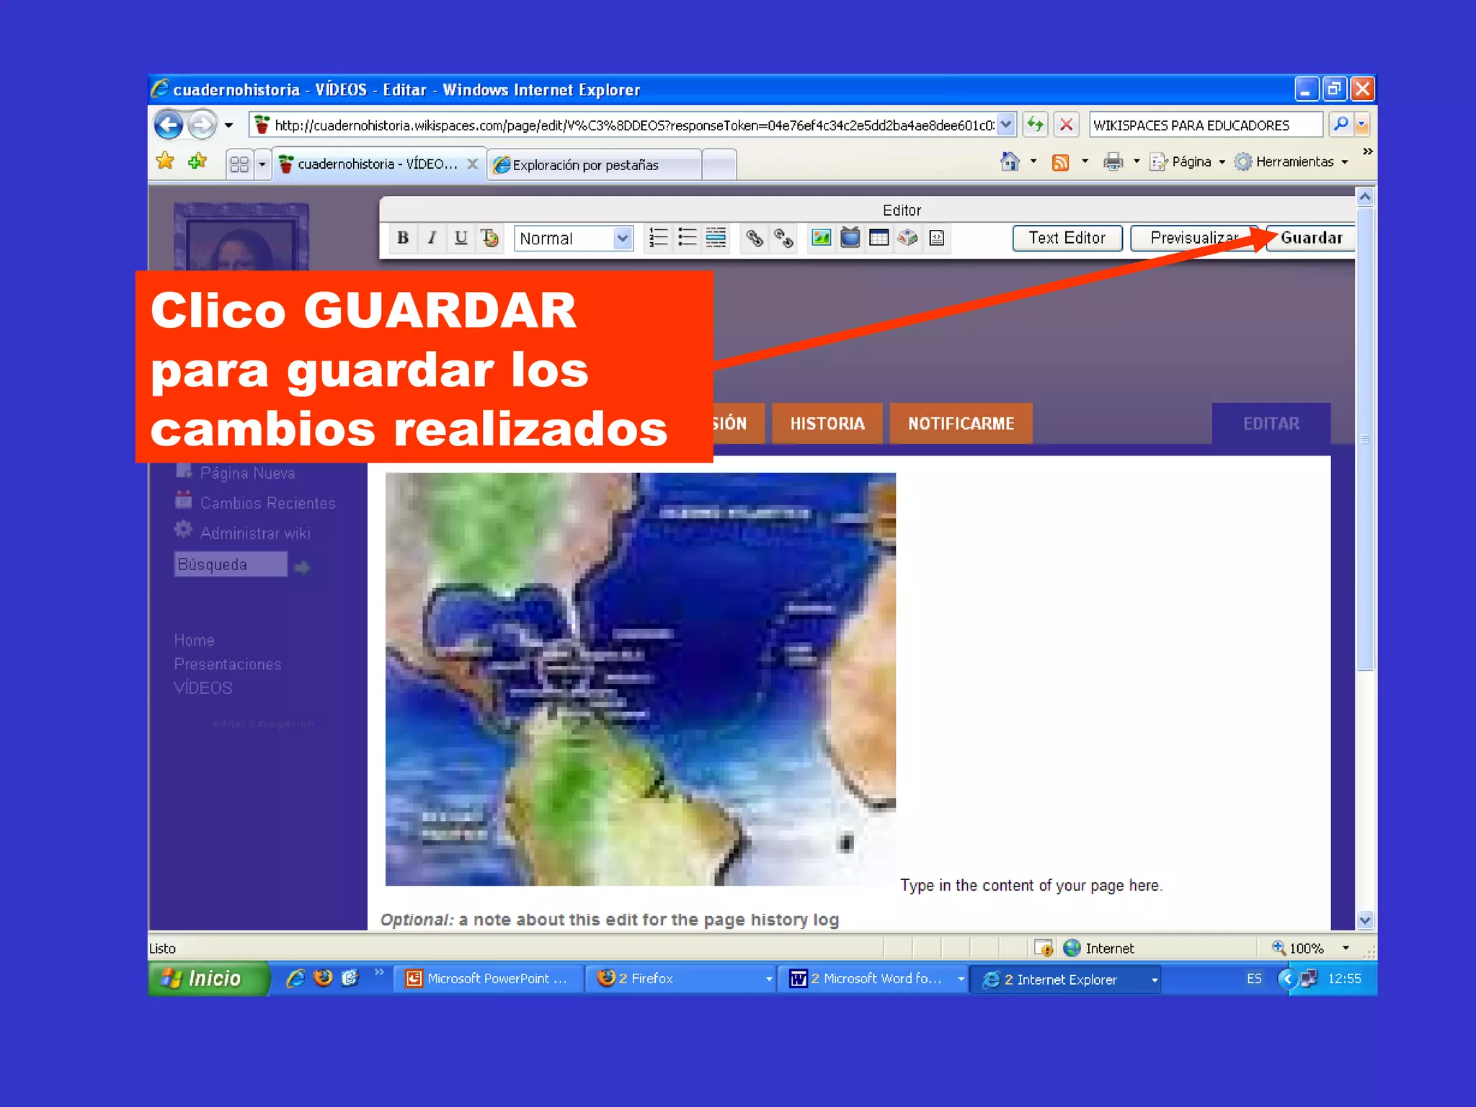
Task: Print the page with the printer icon
Action: (x=1113, y=161)
